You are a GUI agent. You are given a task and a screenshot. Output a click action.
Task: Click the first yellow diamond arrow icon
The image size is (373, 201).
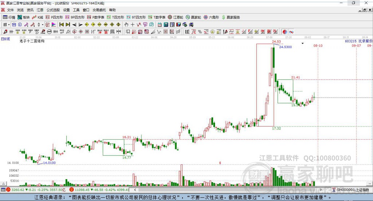87,25
